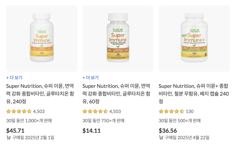Click the $36.56 price
Viewport: 233px width, 146px height.
tap(168, 131)
